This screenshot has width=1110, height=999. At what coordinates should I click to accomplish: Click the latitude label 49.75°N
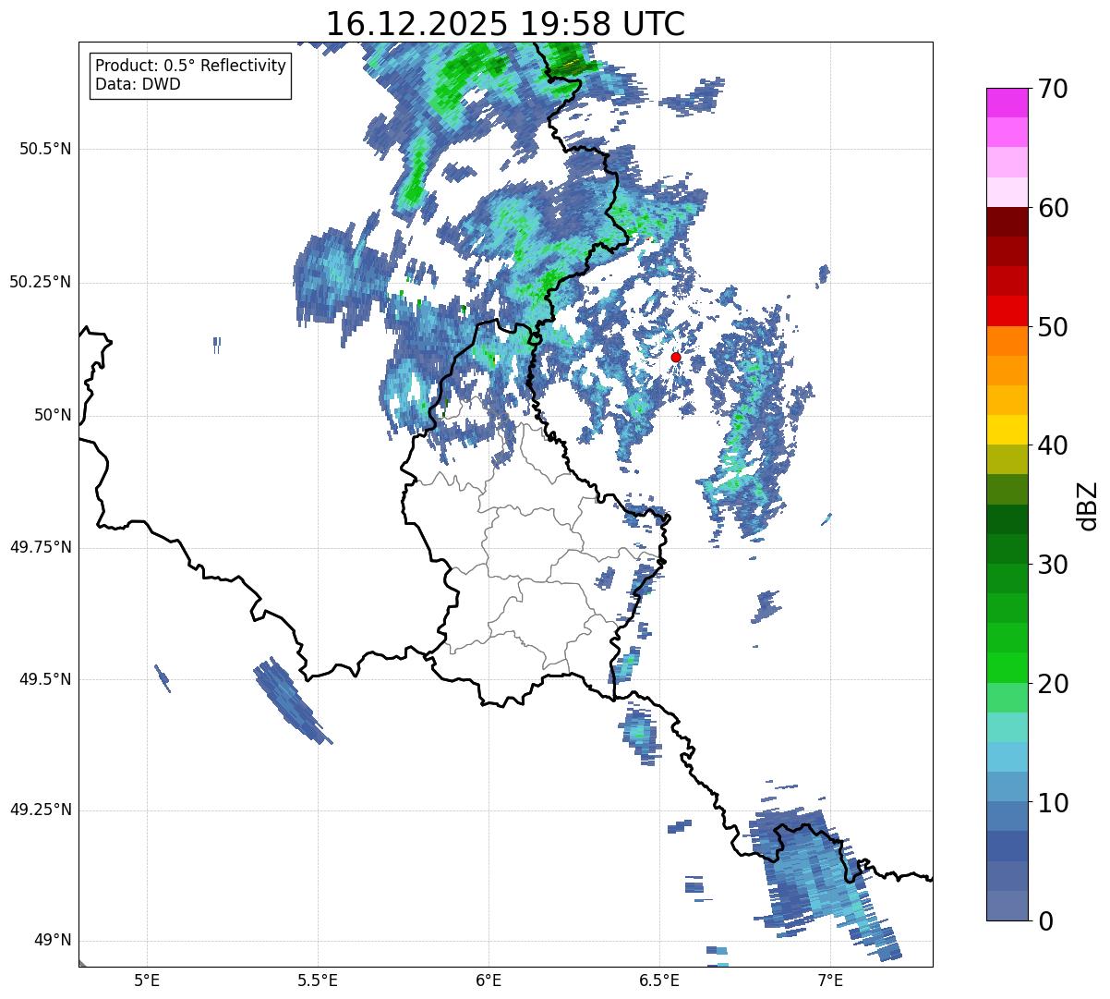coord(41,547)
